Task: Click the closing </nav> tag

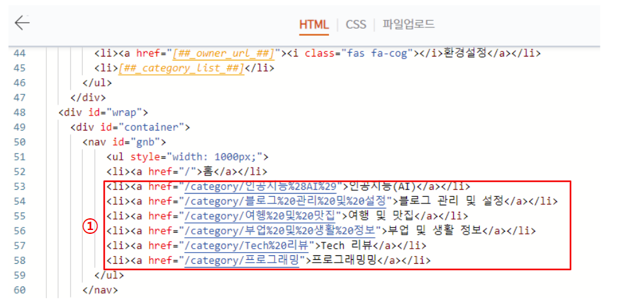Action: pyautogui.click(x=100, y=290)
